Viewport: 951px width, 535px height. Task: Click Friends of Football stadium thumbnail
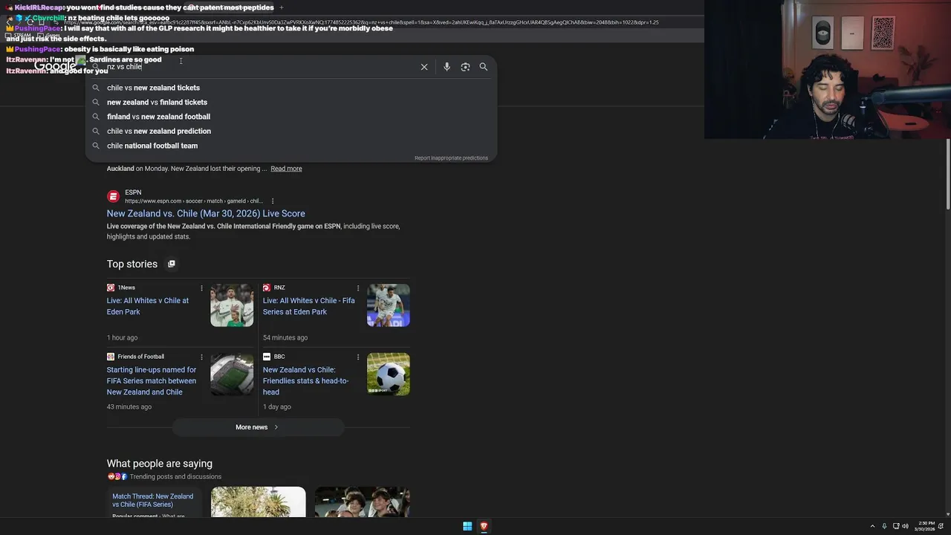click(232, 374)
